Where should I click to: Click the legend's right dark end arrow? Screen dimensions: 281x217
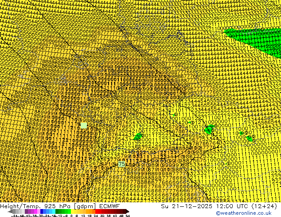point(127,211)
